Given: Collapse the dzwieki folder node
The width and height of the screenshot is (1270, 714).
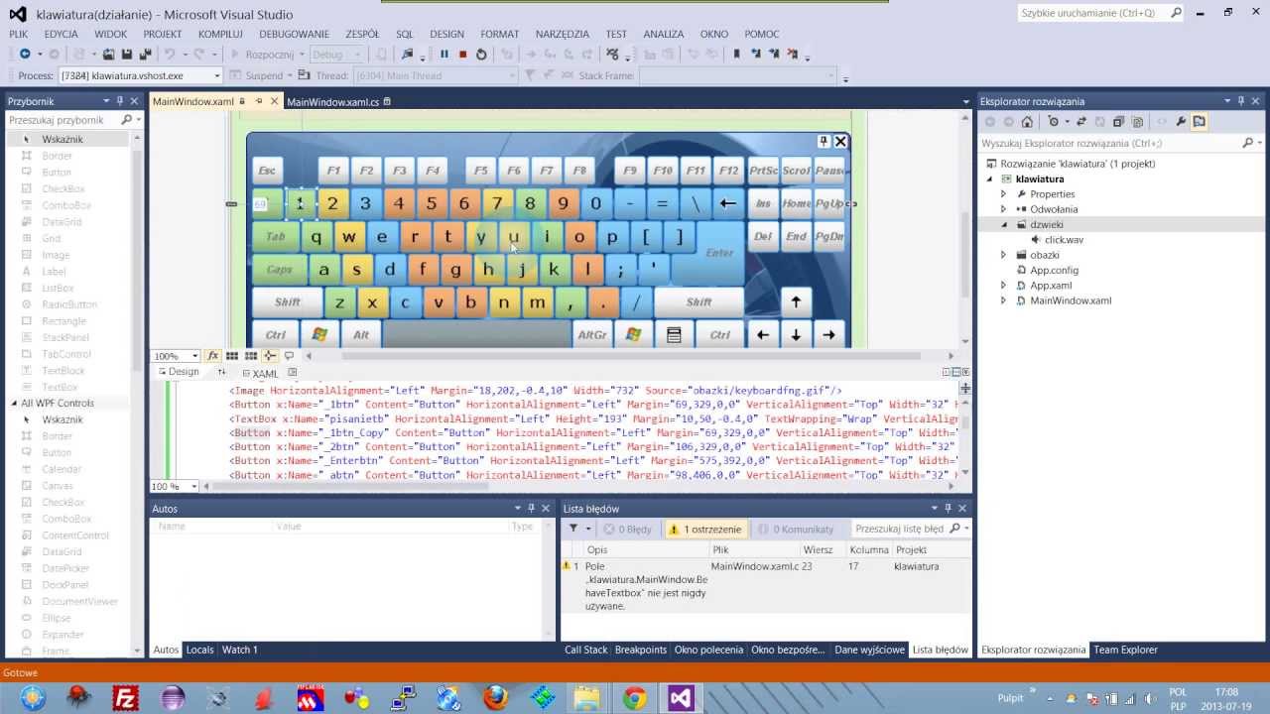Looking at the screenshot, I should click(x=1003, y=225).
